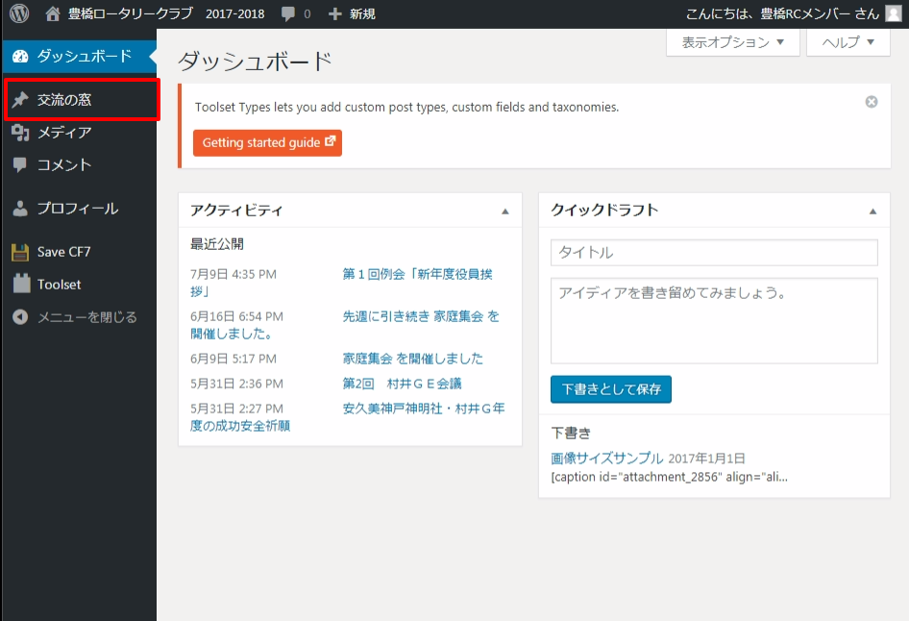Collapse sidebar with メニューを閉じる
909x621 pixels.
[86, 317]
